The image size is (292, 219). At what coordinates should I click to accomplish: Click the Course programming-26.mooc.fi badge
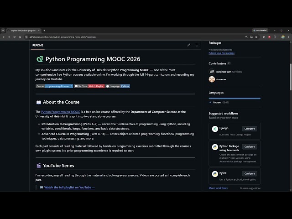[54, 86]
